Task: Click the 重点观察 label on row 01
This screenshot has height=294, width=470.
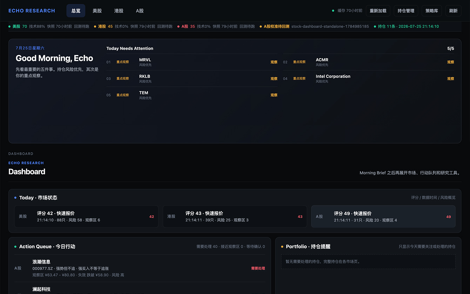Action: coord(123,62)
